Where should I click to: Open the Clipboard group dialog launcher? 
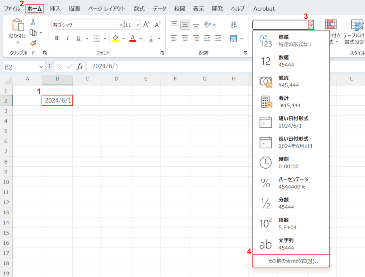pyautogui.click(x=45, y=53)
